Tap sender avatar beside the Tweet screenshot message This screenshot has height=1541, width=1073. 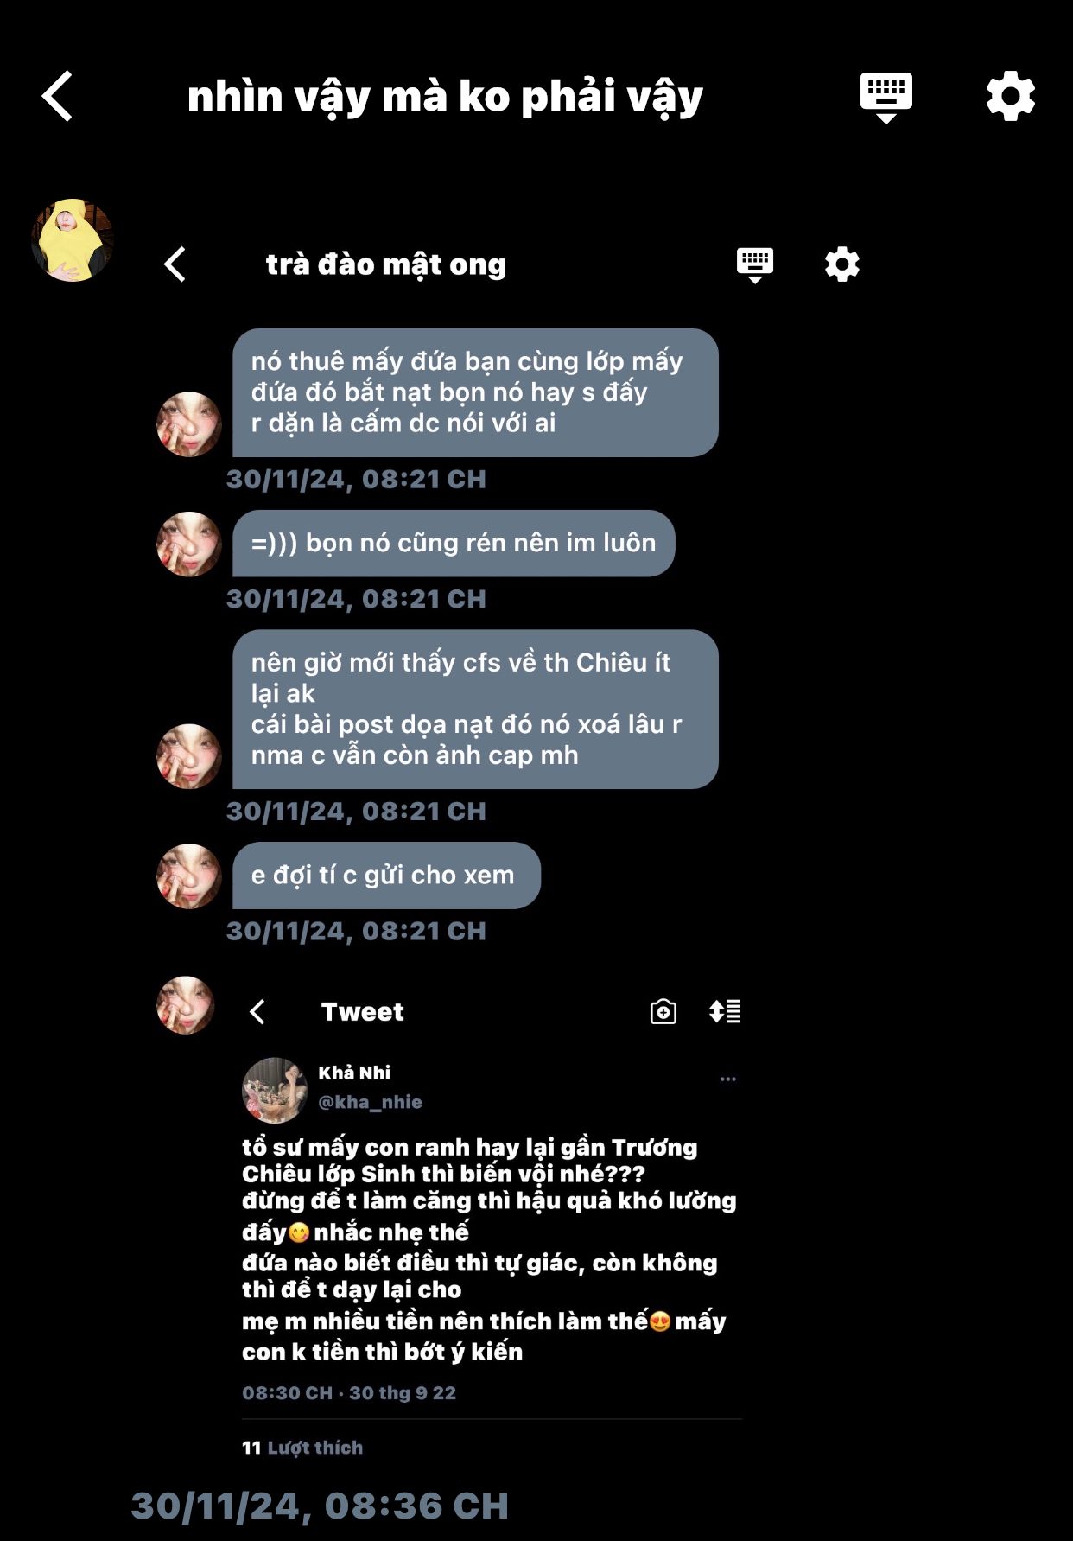185,1005
